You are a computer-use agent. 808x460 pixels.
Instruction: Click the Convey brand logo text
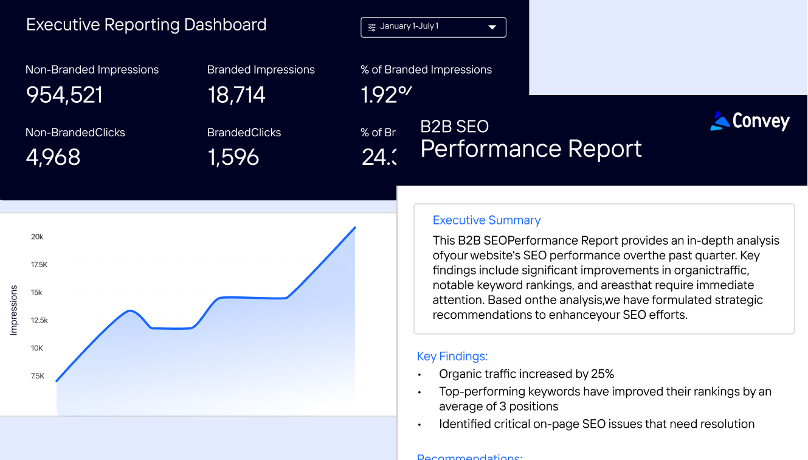coord(761,121)
